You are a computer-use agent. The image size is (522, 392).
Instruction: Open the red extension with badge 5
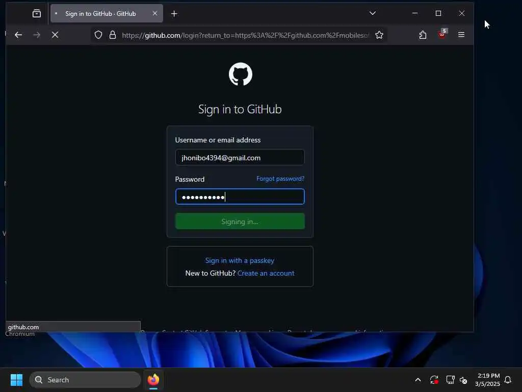click(442, 34)
